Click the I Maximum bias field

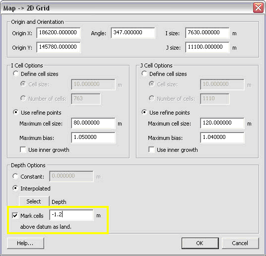pos(93,137)
